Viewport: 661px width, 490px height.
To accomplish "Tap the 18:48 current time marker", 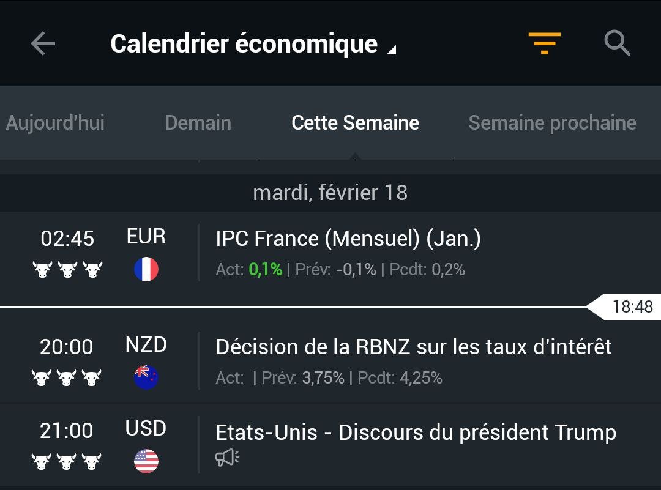I will tap(625, 306).
